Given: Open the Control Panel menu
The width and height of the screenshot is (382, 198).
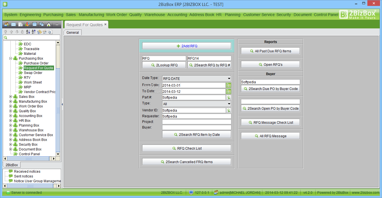Looking at the screenshot, I should [x=326, y=15].
